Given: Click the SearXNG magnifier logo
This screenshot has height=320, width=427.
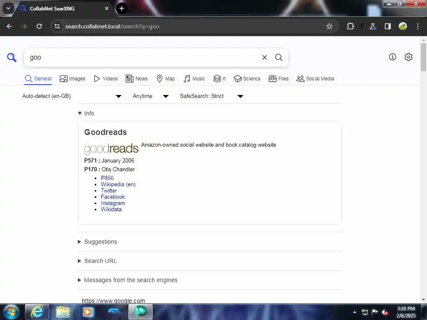Looking at the screenshot, I should [12, 57].
